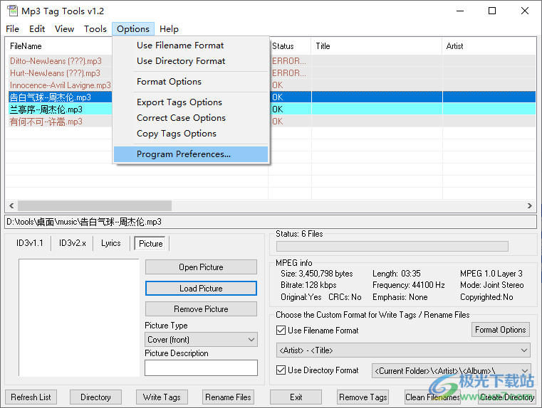The image size is (542, 408).
Task: Maximize the Mp3 Tag Tools window
Action: pyautogui.click(x=492, y=11)
